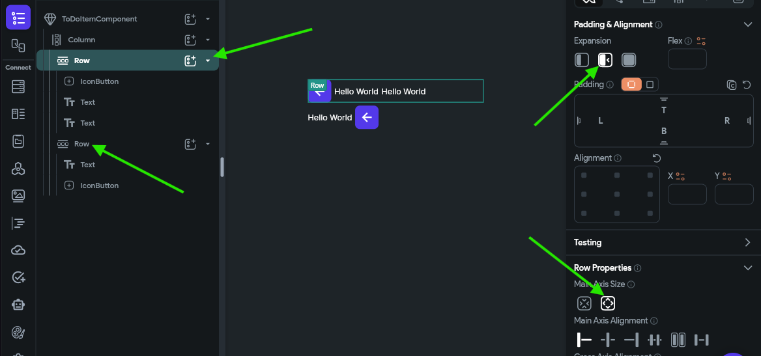This screenshot has width=761, height=356.
Task: Open the Theme Settings palette icon
Action: point(18,332)
